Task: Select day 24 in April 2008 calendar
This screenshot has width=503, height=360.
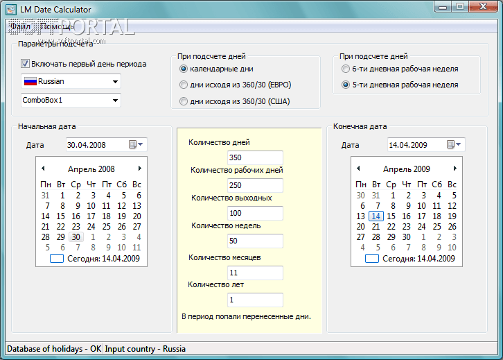Action: (x=91, y=226)
